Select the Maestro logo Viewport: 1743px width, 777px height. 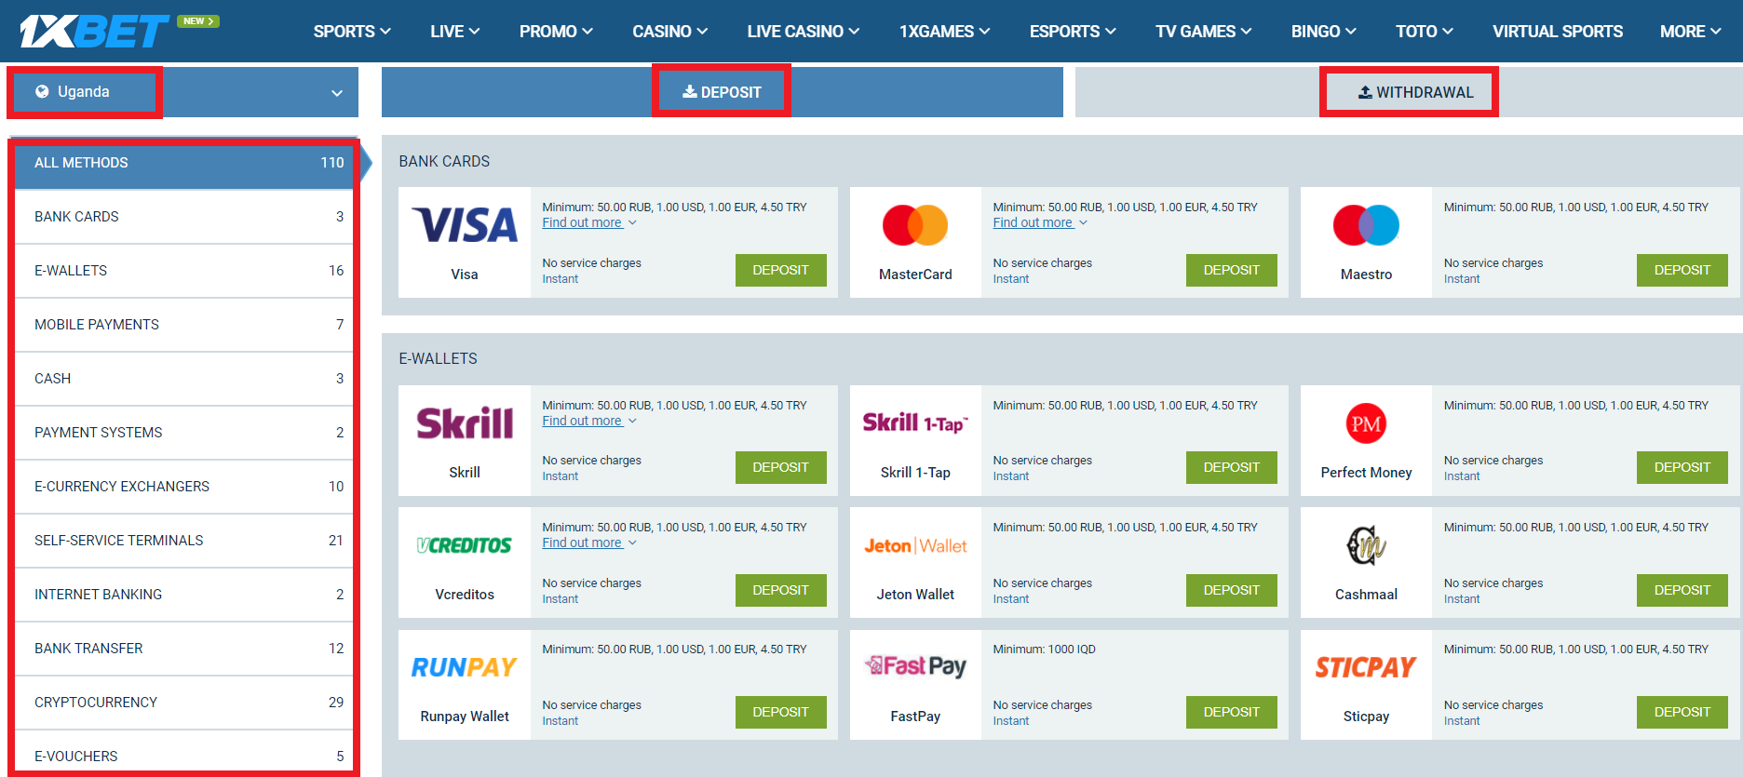point(1366,225)
